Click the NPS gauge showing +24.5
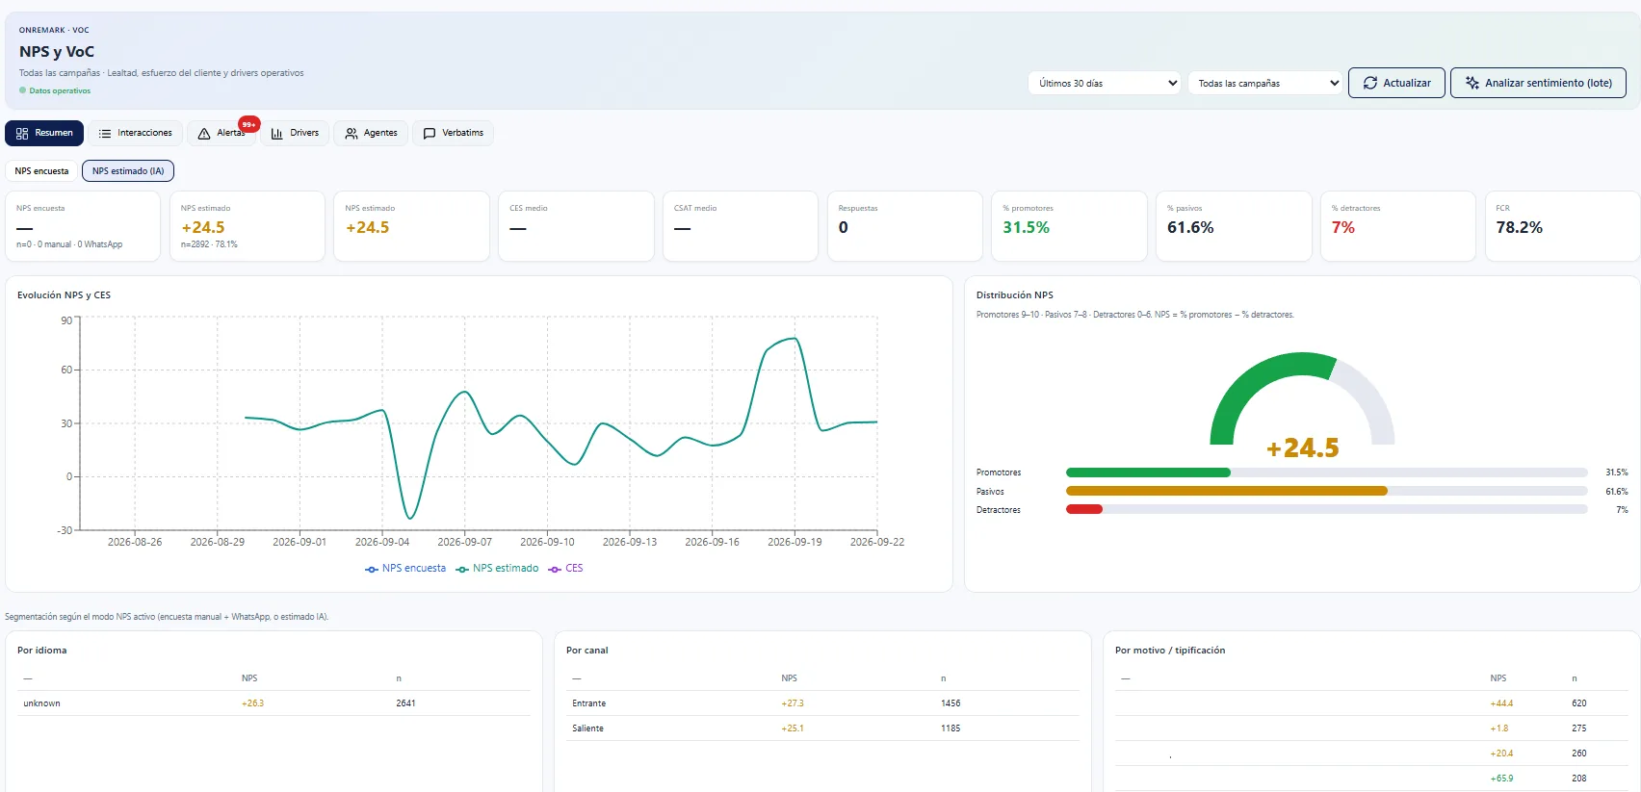The width and height of the screenshot is (1641, 792). click(1302, 404)
